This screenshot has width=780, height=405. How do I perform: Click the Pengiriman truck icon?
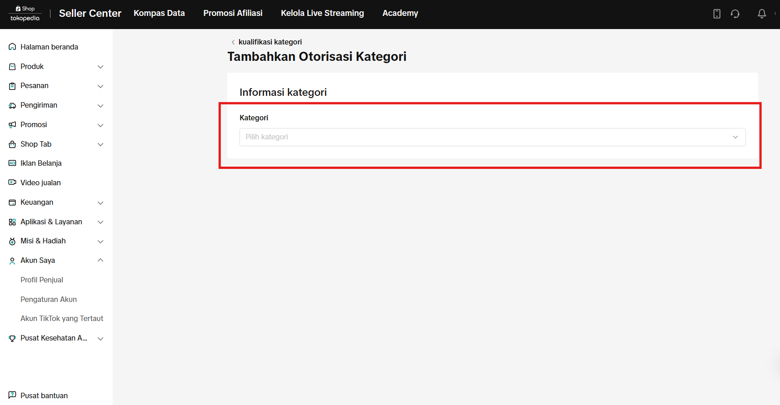(12, 105)
